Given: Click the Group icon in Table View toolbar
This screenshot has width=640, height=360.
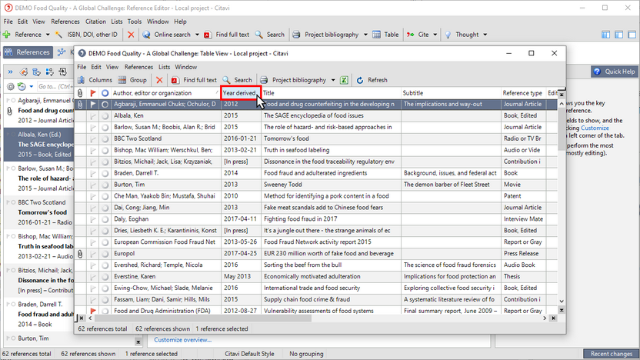Looking at the screenshot, I should (x=122, y=80).
